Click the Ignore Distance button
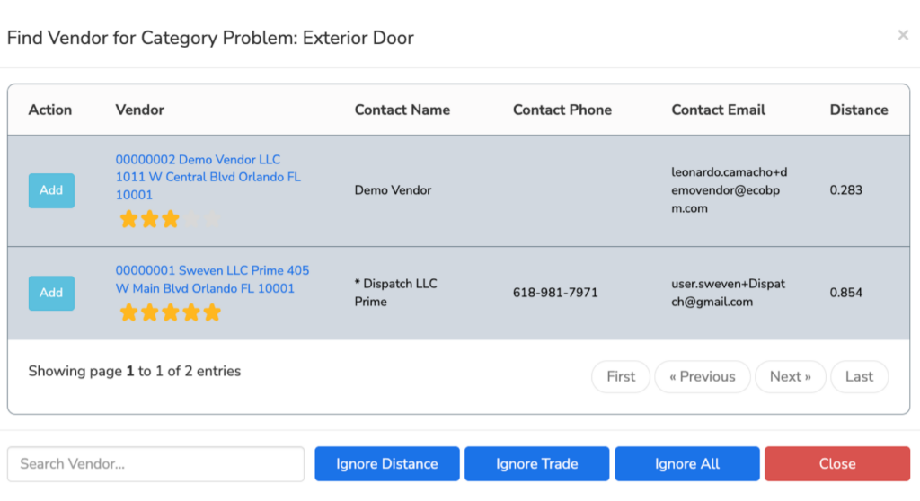 click(387, 464)
